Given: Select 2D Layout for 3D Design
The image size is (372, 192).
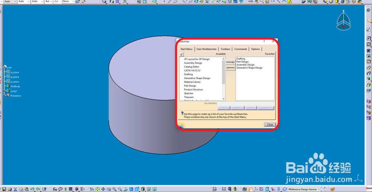Looking at the screenshot, I should pyautogui.click(x=197, y=59).
